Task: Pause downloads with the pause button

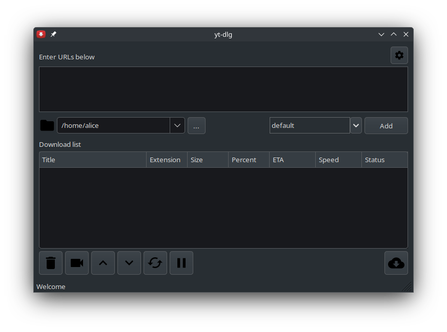Action: [x=181, y=263]
